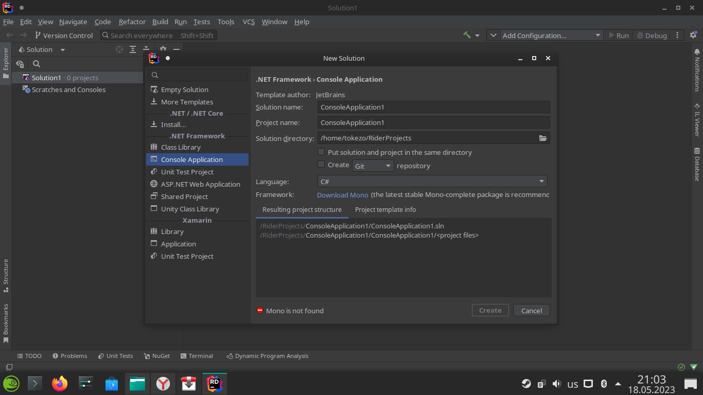Click the Solution name input field
This screenshot has width=703, height=395.
(x=433, y=107)
